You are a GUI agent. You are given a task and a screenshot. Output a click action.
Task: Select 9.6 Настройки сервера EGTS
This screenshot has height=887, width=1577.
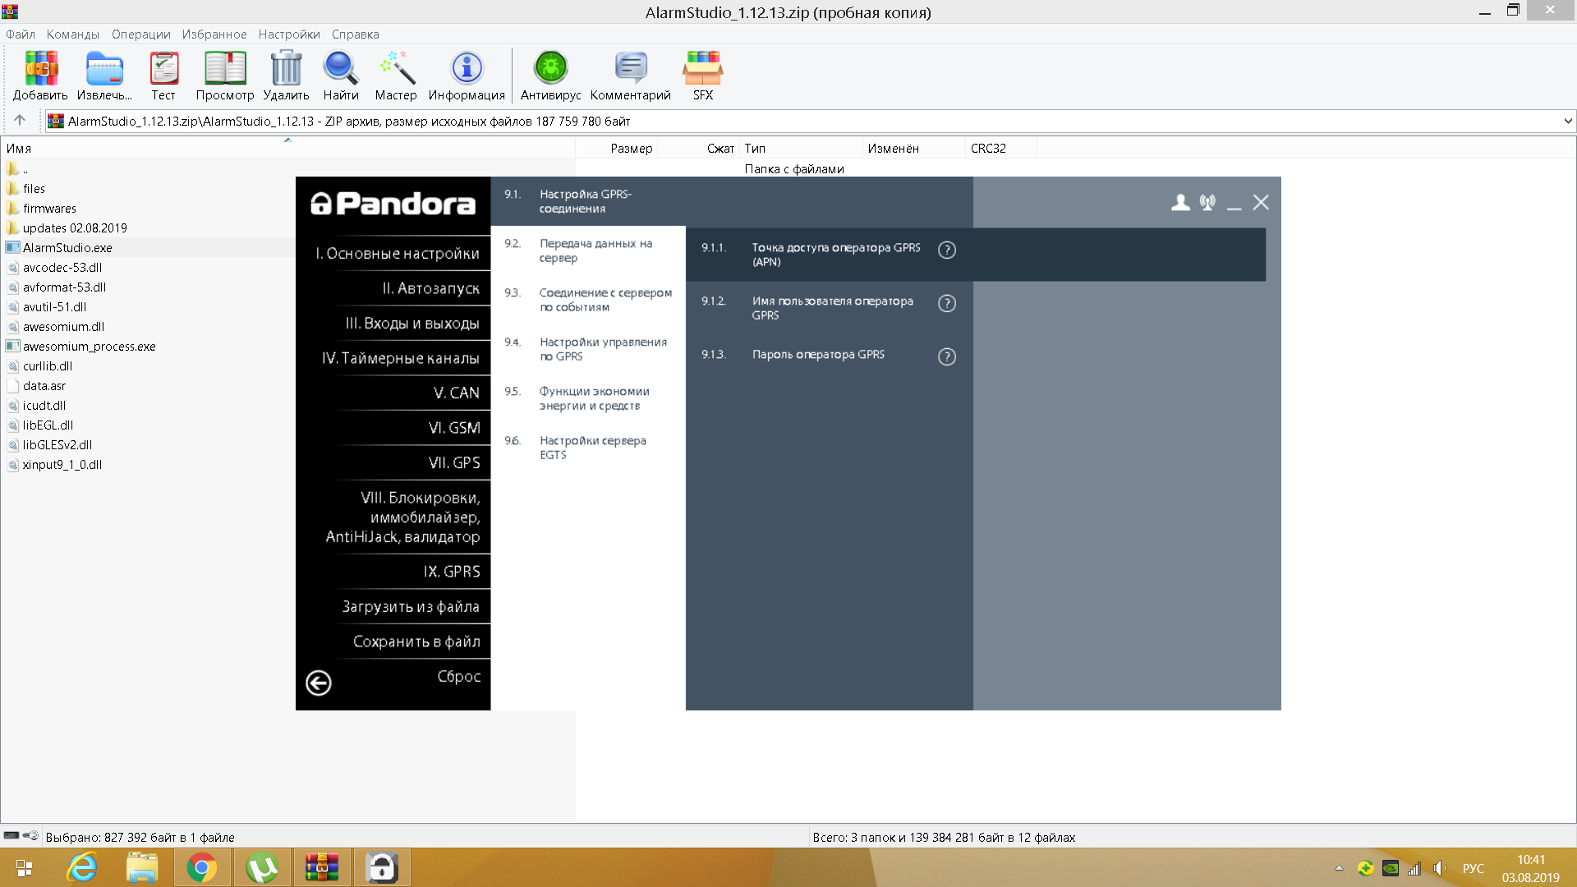point(592,448)
